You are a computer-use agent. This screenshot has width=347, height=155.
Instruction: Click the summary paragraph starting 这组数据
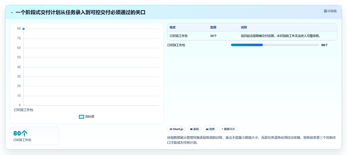[251, 140]
